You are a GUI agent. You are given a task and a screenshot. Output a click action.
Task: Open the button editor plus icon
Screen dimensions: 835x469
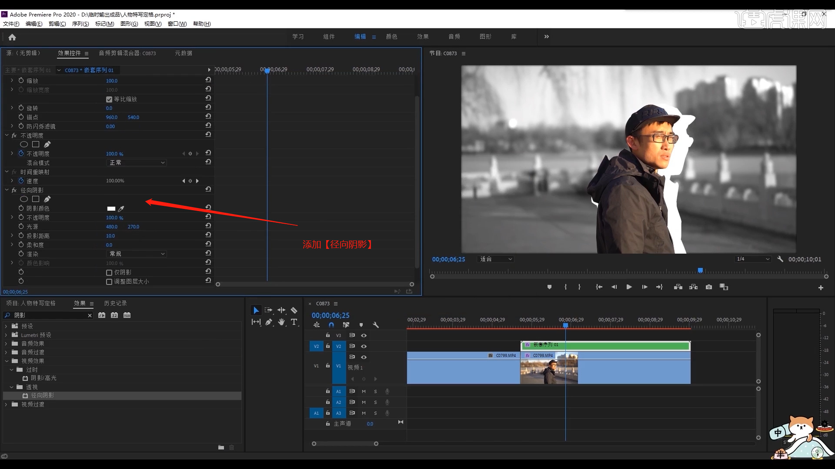click(821, 287)
